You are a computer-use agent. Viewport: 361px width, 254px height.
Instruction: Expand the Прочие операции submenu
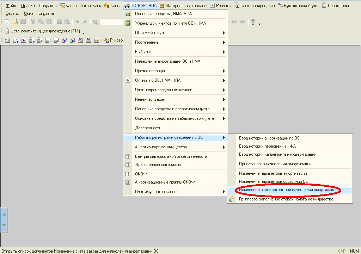click(x=176, y=71)
